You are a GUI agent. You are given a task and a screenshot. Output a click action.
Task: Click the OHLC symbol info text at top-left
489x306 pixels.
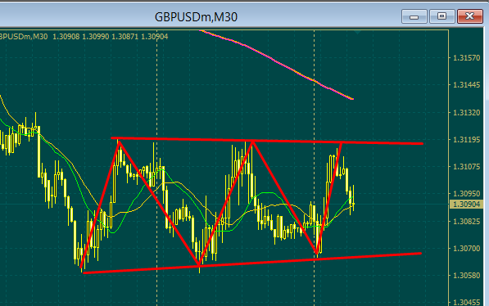[84, 37]
